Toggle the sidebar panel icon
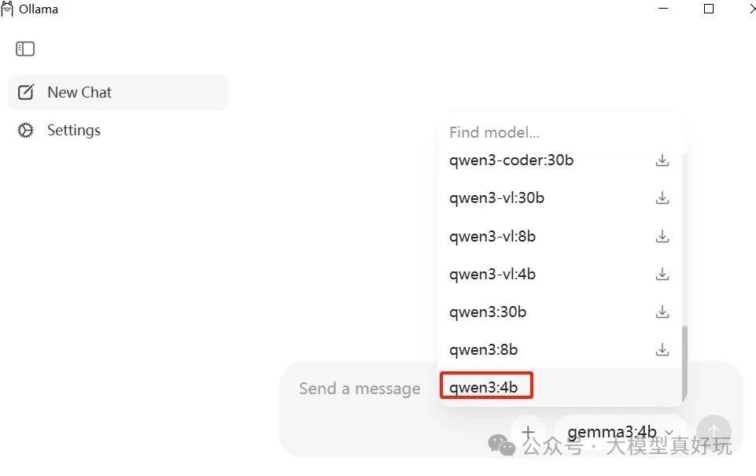The image size is (756, 476). pyautogui.click(x=25, y=49)
